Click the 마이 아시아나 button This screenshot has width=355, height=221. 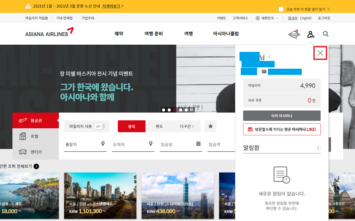(282, 116)
